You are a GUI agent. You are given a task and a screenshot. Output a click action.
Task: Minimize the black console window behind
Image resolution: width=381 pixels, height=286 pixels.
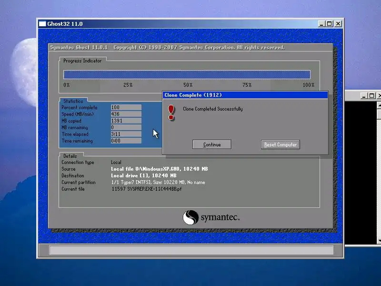pyautogui.click(x=364, y=96)
